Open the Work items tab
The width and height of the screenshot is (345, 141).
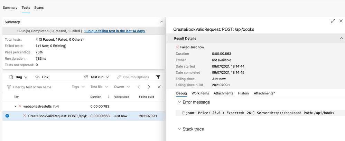tap(200, 93)
